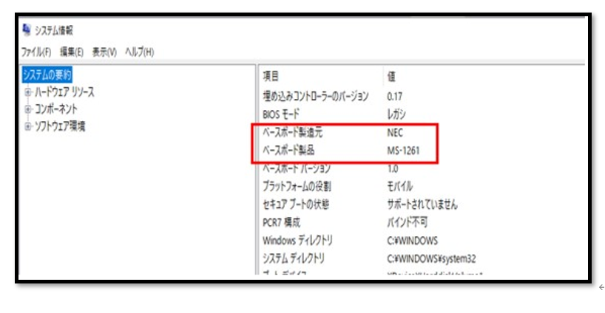
Task: Click the value レガシ
Action: pyautogui.click(x=396, y=114)
